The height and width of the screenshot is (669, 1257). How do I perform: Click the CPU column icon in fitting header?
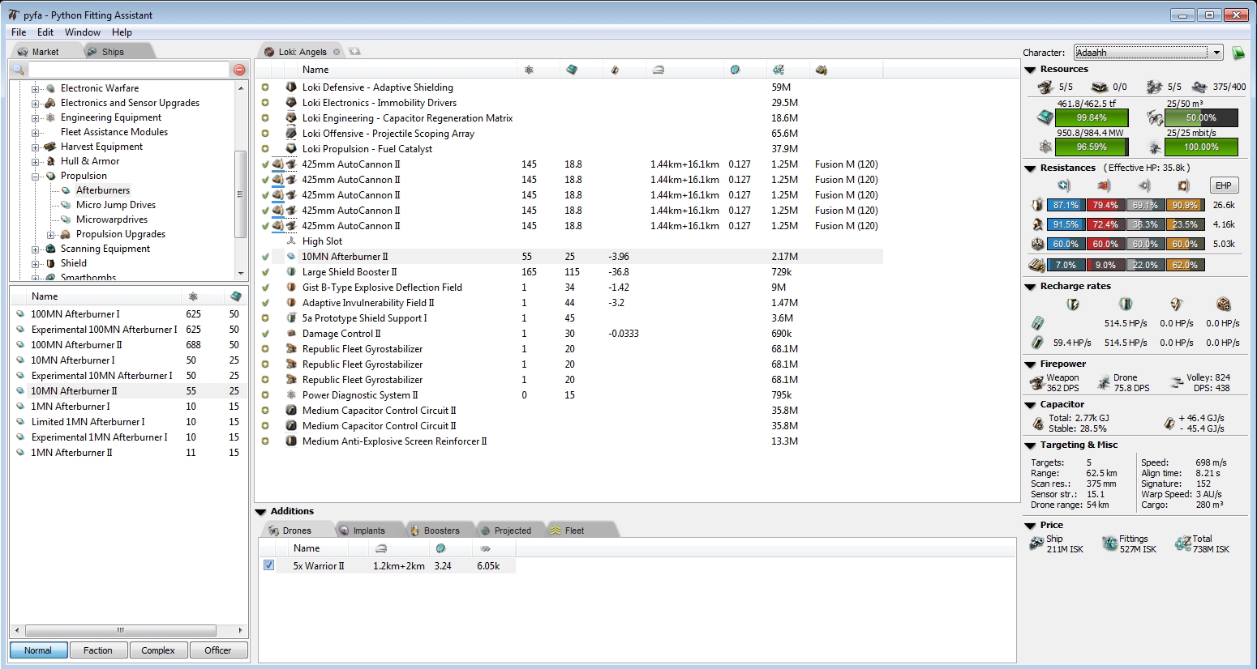572,70
